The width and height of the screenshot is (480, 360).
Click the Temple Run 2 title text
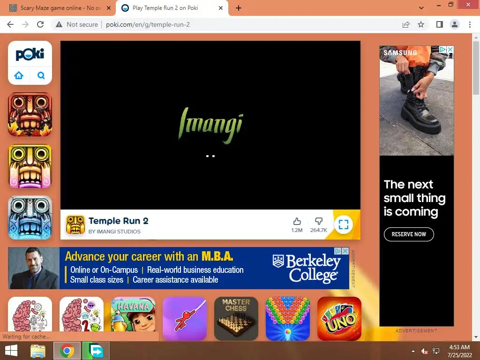tap(119, 221)
